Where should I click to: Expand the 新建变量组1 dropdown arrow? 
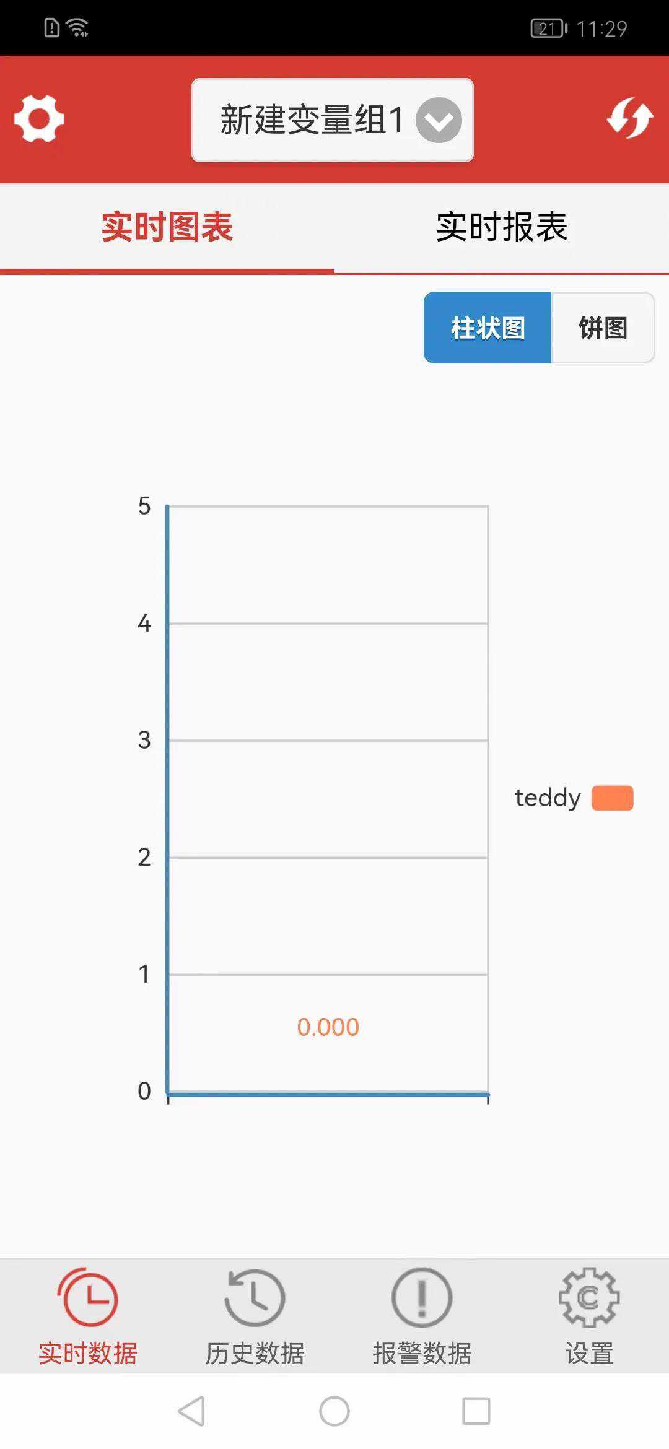point(439,120)
